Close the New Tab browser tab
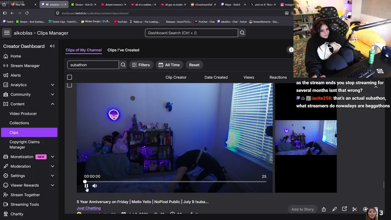Screen dimensions: 391x220 point(35,5)
